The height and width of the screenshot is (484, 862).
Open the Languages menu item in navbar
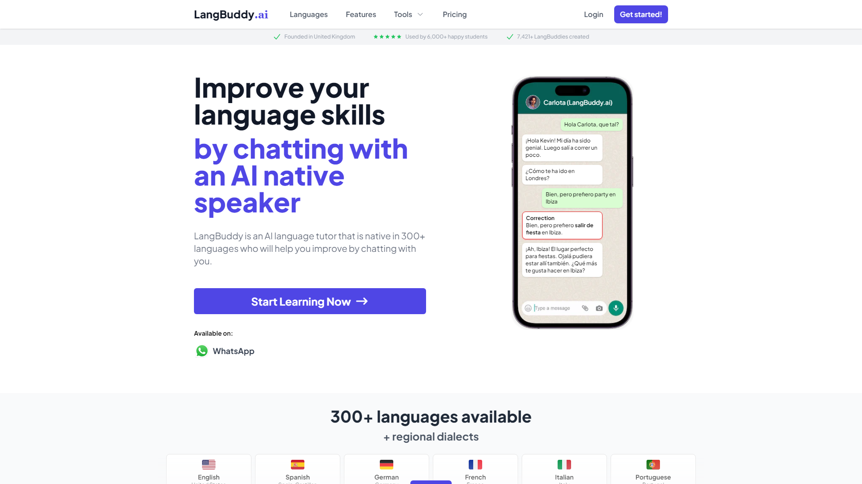[x=308, y=14]
